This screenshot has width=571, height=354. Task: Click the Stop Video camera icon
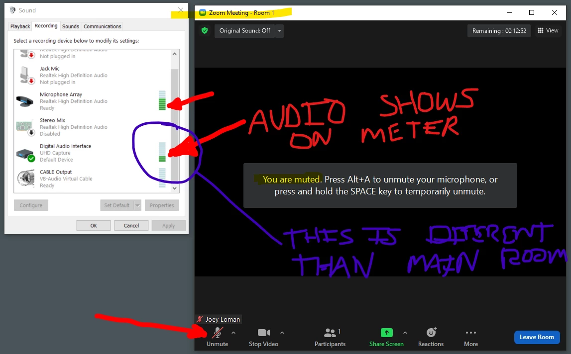(x=264, y=333)
